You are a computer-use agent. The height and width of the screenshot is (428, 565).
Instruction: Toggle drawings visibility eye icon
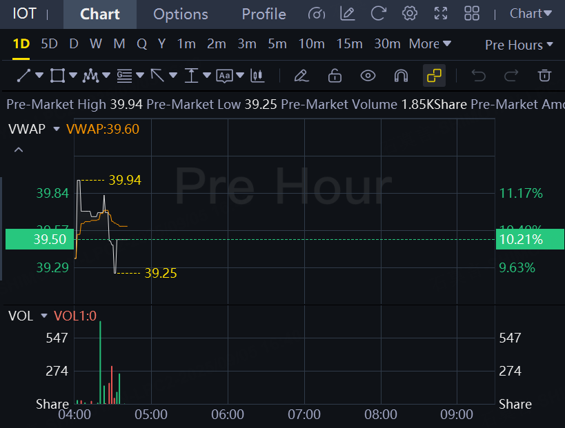click(x=368, y=76)
